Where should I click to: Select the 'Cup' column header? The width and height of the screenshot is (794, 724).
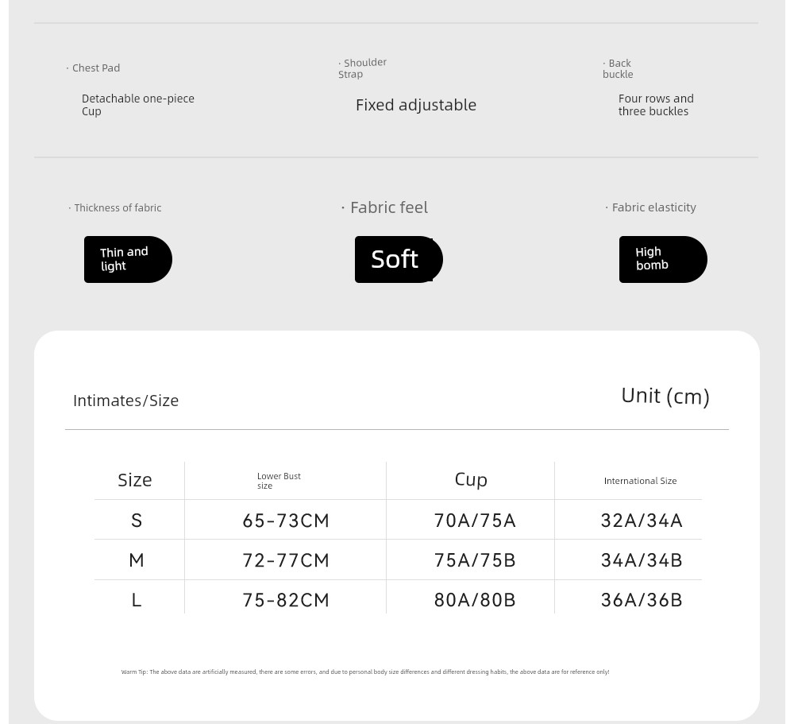[471, 480]
